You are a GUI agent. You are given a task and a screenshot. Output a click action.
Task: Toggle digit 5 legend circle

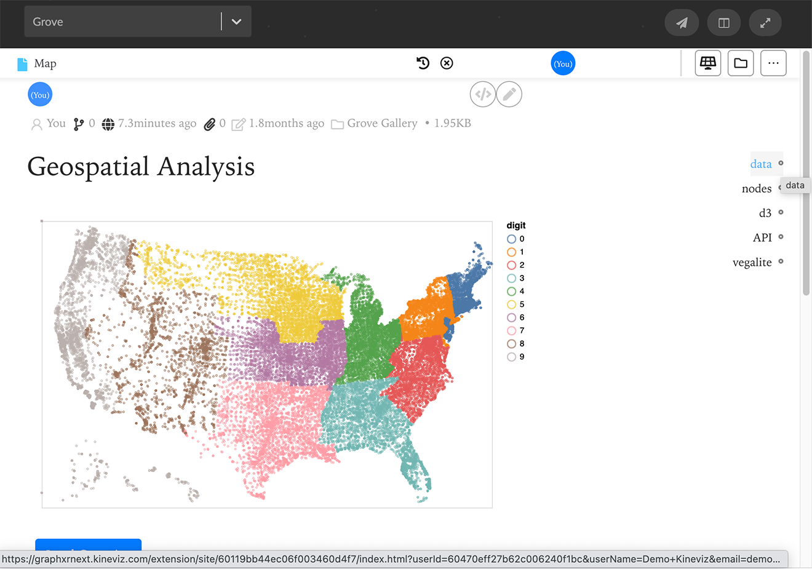pyautogui.click(x=511, y=304)
